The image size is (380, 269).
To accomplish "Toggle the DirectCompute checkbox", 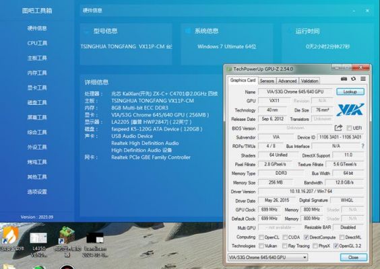I will tap(306, 237).
